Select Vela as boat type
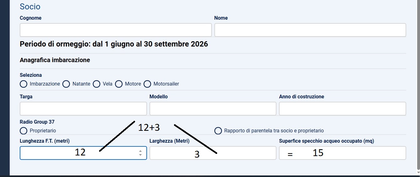420x177 pixels. 97,84
